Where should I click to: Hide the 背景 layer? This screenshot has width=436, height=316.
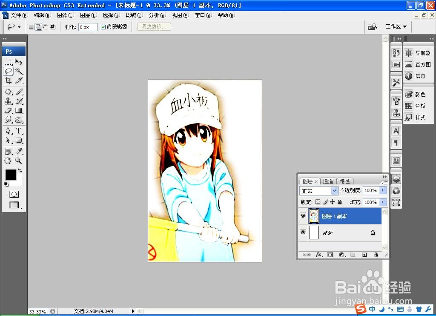[x=303, y=232]
